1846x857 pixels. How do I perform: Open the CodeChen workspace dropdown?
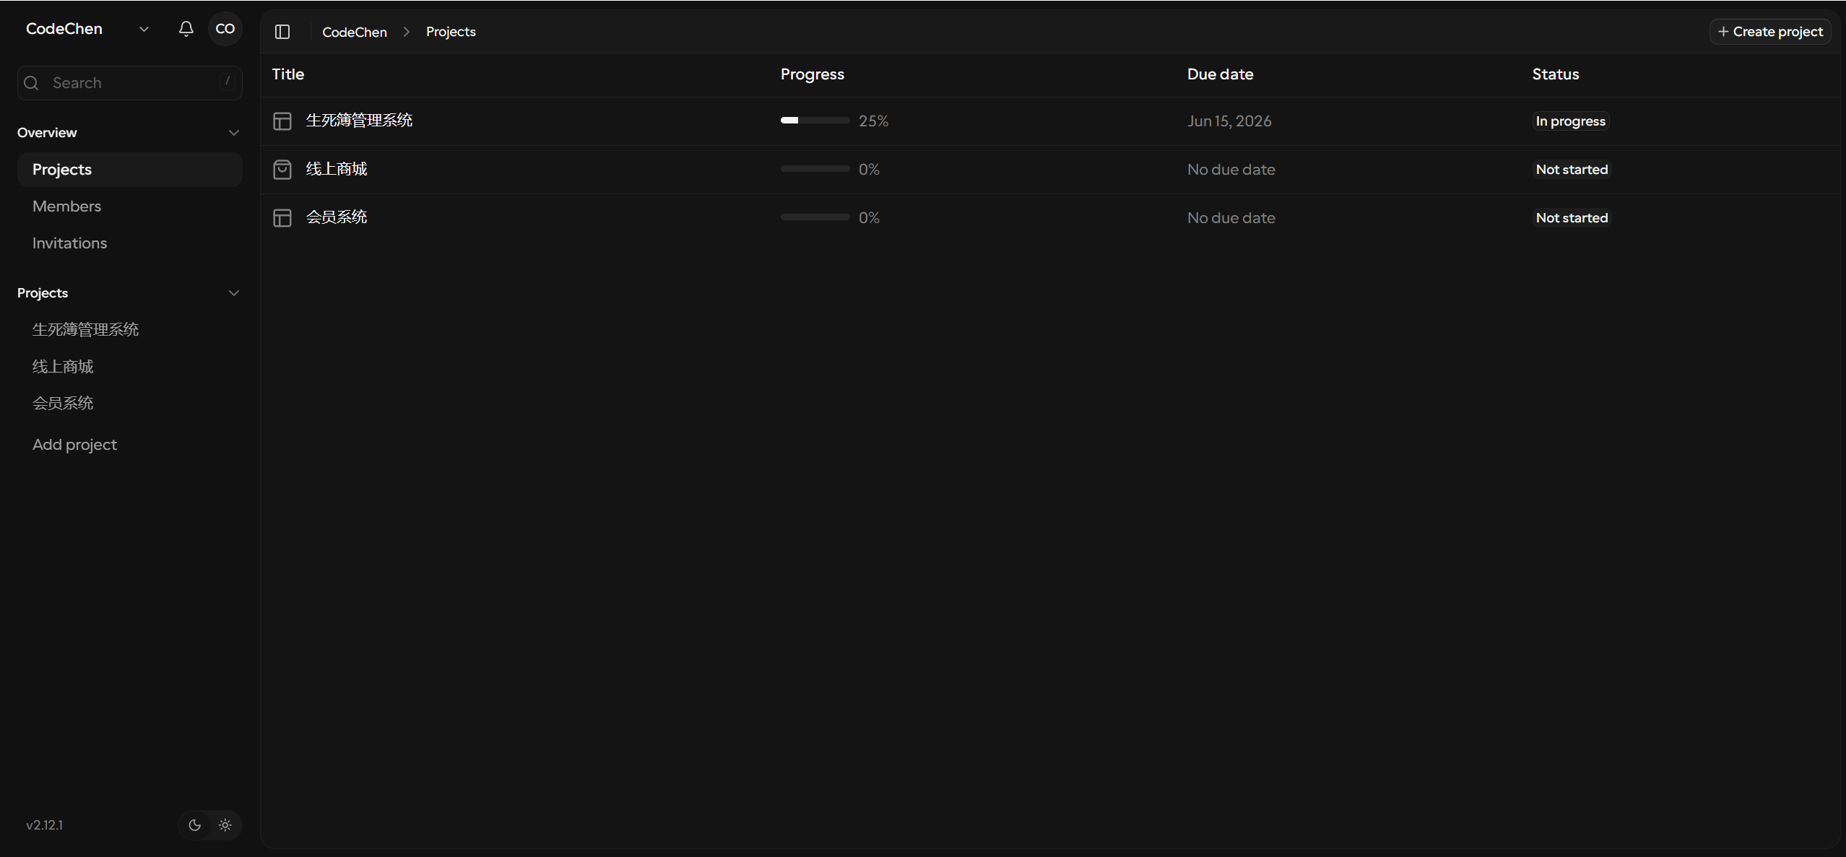click(x=87, y=29)
